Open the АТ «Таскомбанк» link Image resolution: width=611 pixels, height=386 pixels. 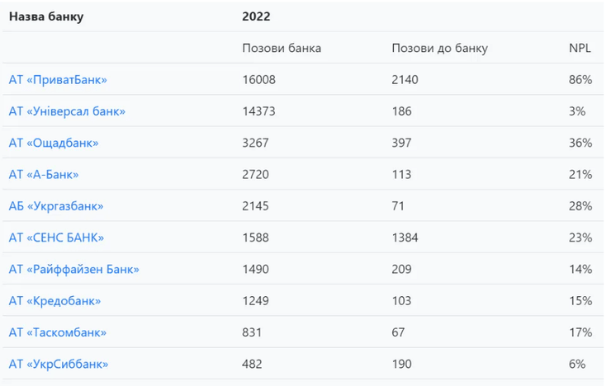click(x=58, y=332)
